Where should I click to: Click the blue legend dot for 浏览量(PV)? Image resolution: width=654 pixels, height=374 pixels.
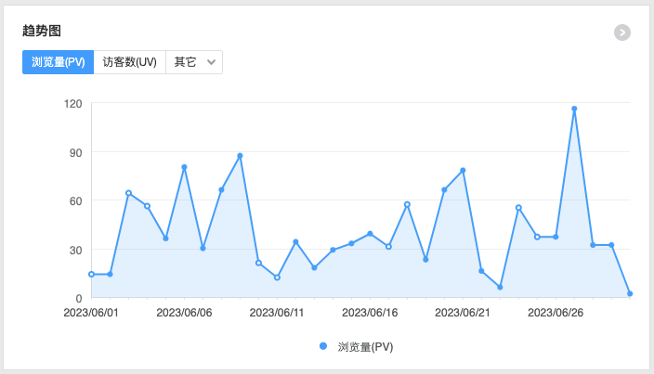(323, 346)
